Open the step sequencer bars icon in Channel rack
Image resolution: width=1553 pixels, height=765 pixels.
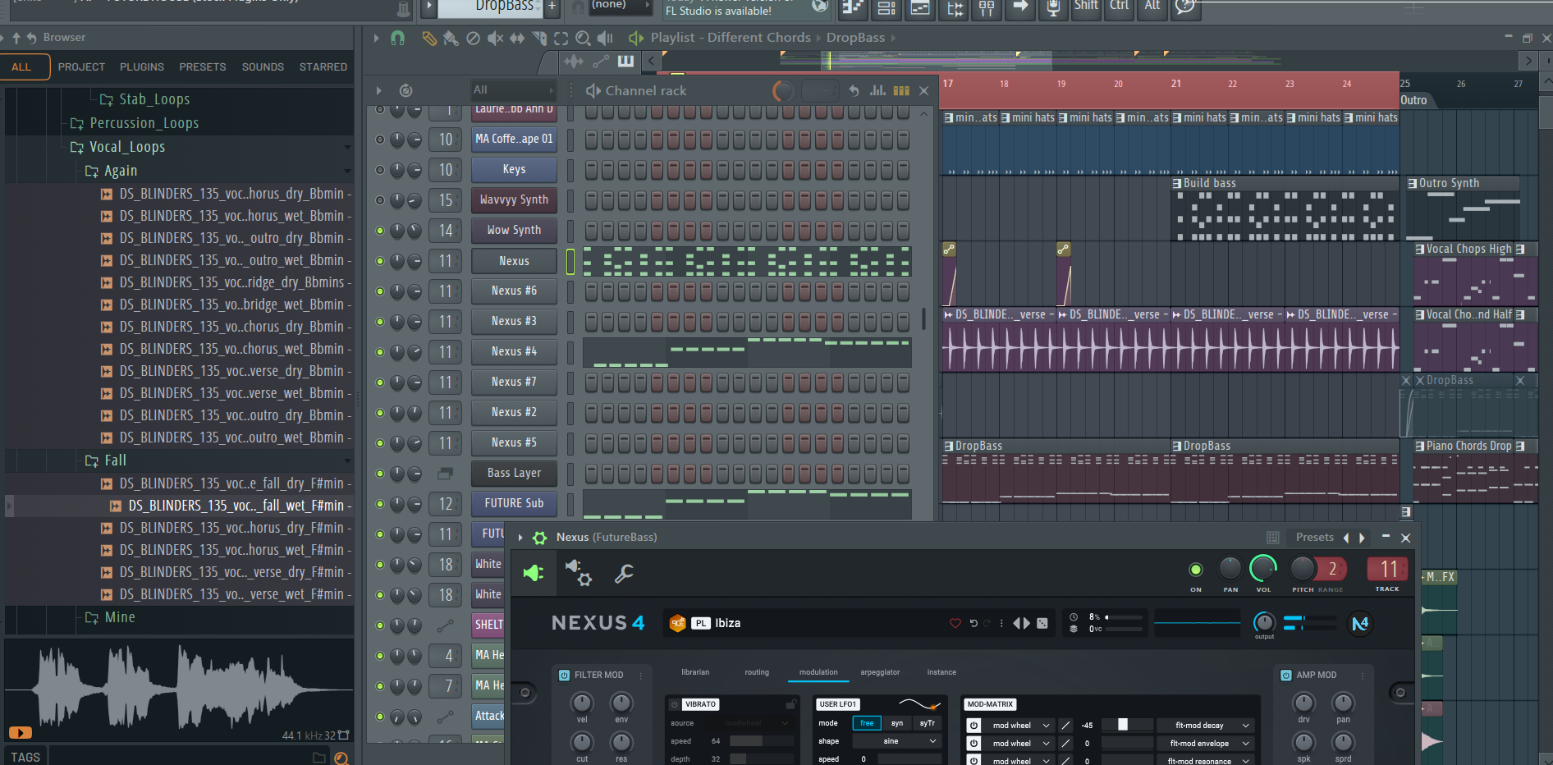point(901,90)
